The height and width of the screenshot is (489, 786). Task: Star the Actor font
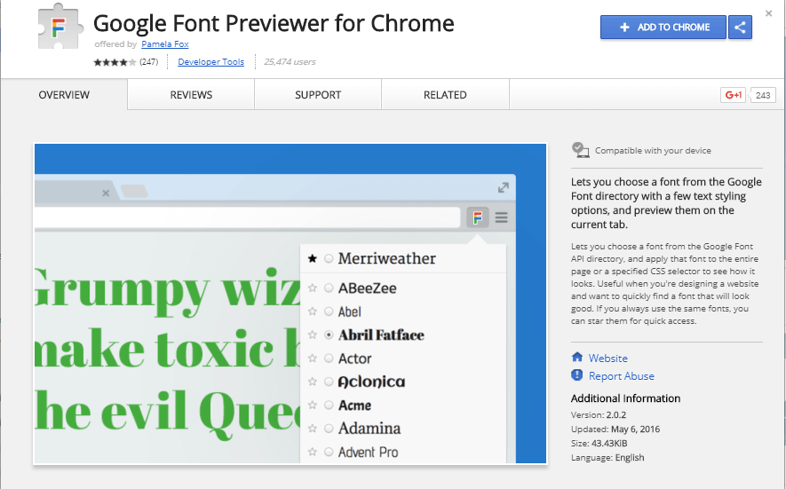[x=313, y=358]
